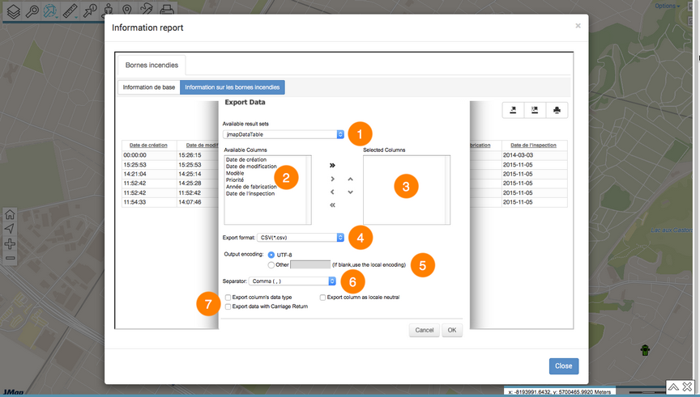Print the report using printer icon
700x397 pixels.
(557, 110)
